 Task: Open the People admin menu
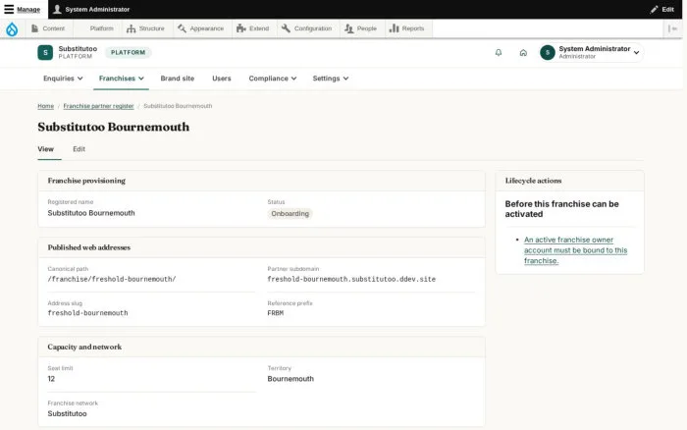pyautogui.click(x=360, y=28)
